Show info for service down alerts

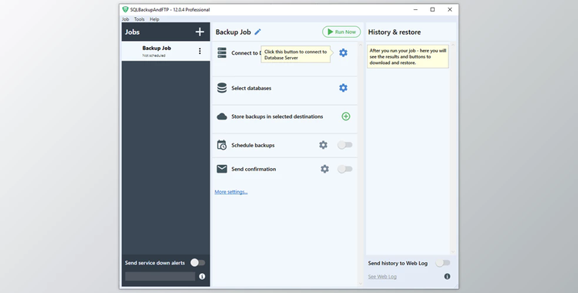pyautogui.click(x=202, y=276)
